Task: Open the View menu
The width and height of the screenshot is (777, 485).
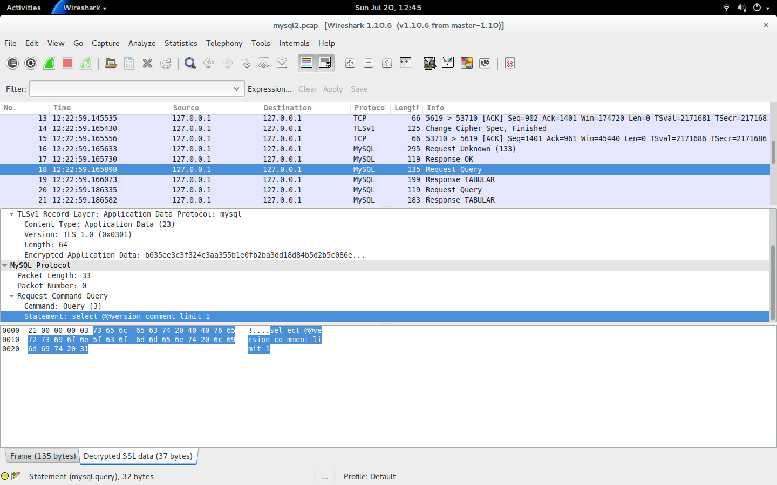Action: coord(56,43)
